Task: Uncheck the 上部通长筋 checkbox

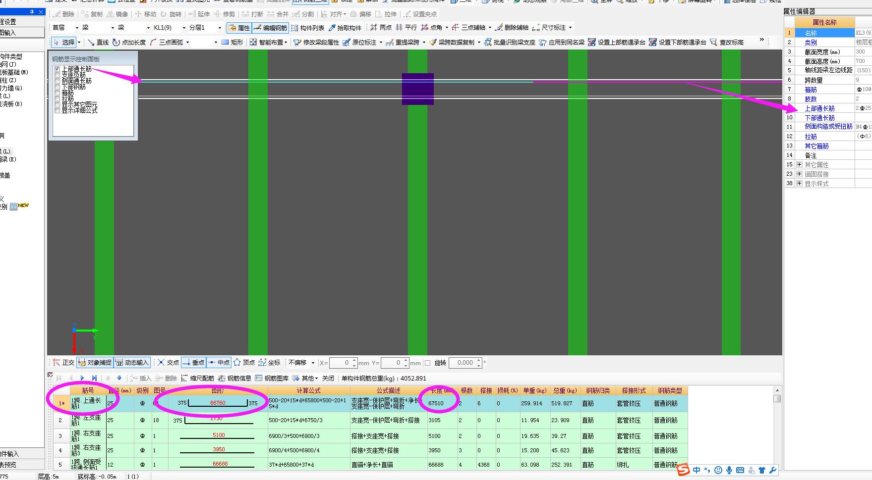Action: (x=58, y=69)
